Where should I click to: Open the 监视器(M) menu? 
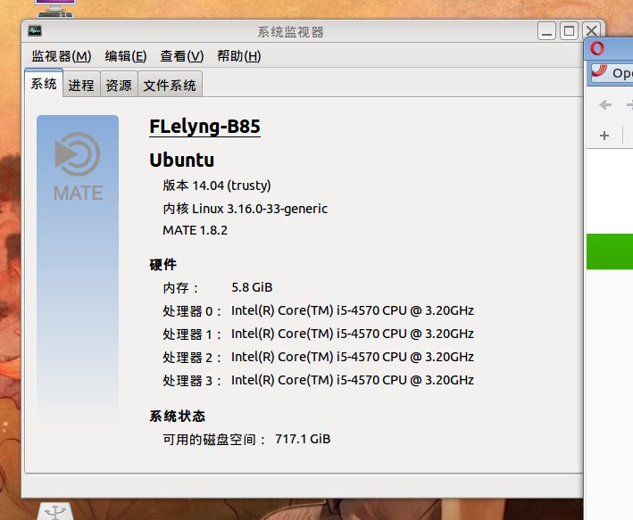point(62,56)
